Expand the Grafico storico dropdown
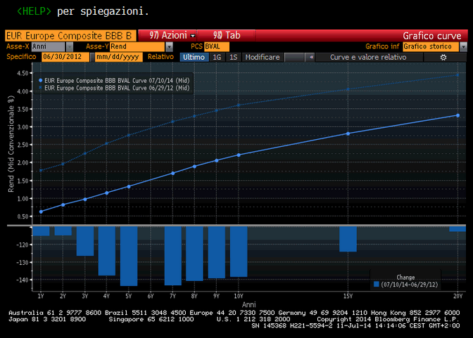The width and height of the screenshot is (473, 338). point(432,46)
